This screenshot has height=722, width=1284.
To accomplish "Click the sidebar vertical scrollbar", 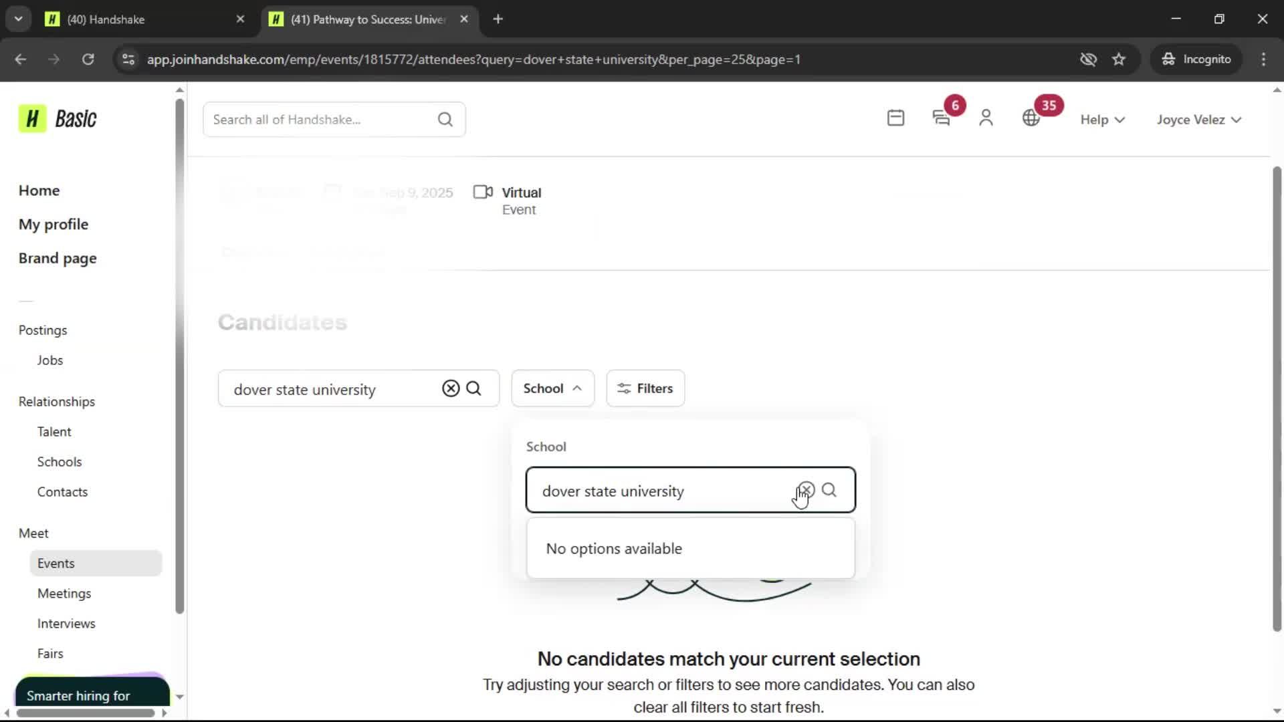I will (179, 355).
